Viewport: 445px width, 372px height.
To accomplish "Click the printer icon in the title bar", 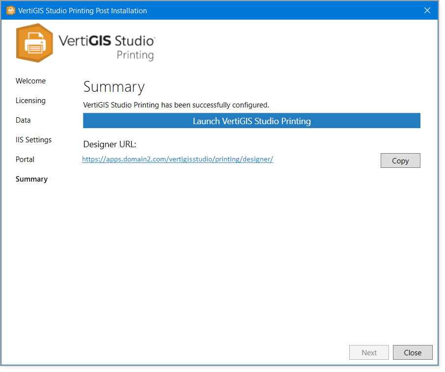I will click(10, 10).
